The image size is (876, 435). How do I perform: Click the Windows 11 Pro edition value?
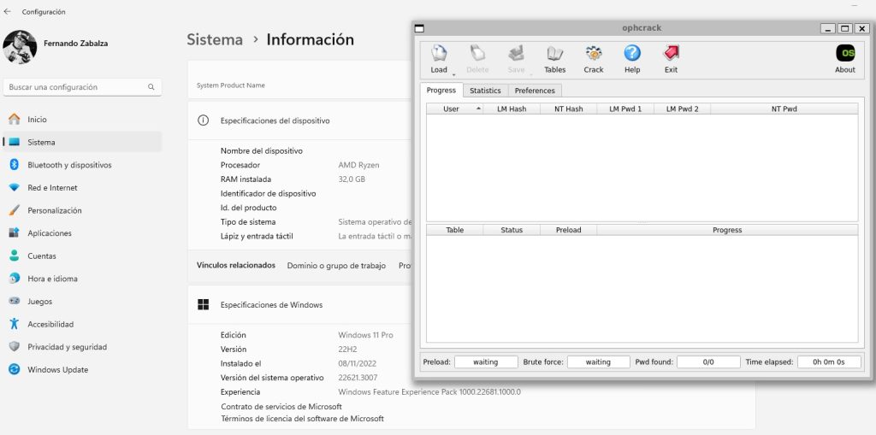pyautogui.click(x=365, y=335)
